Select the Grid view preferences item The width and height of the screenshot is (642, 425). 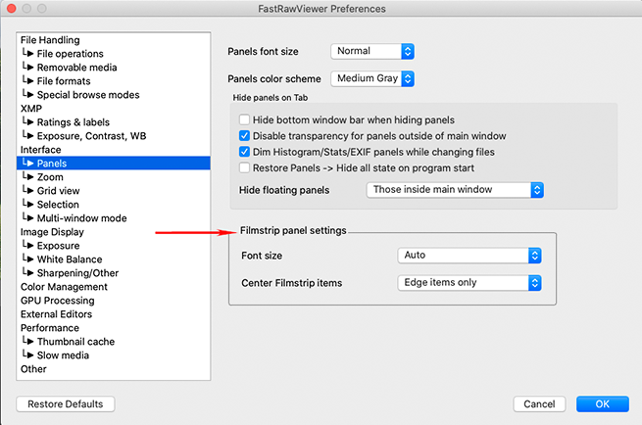pos(59,191)
